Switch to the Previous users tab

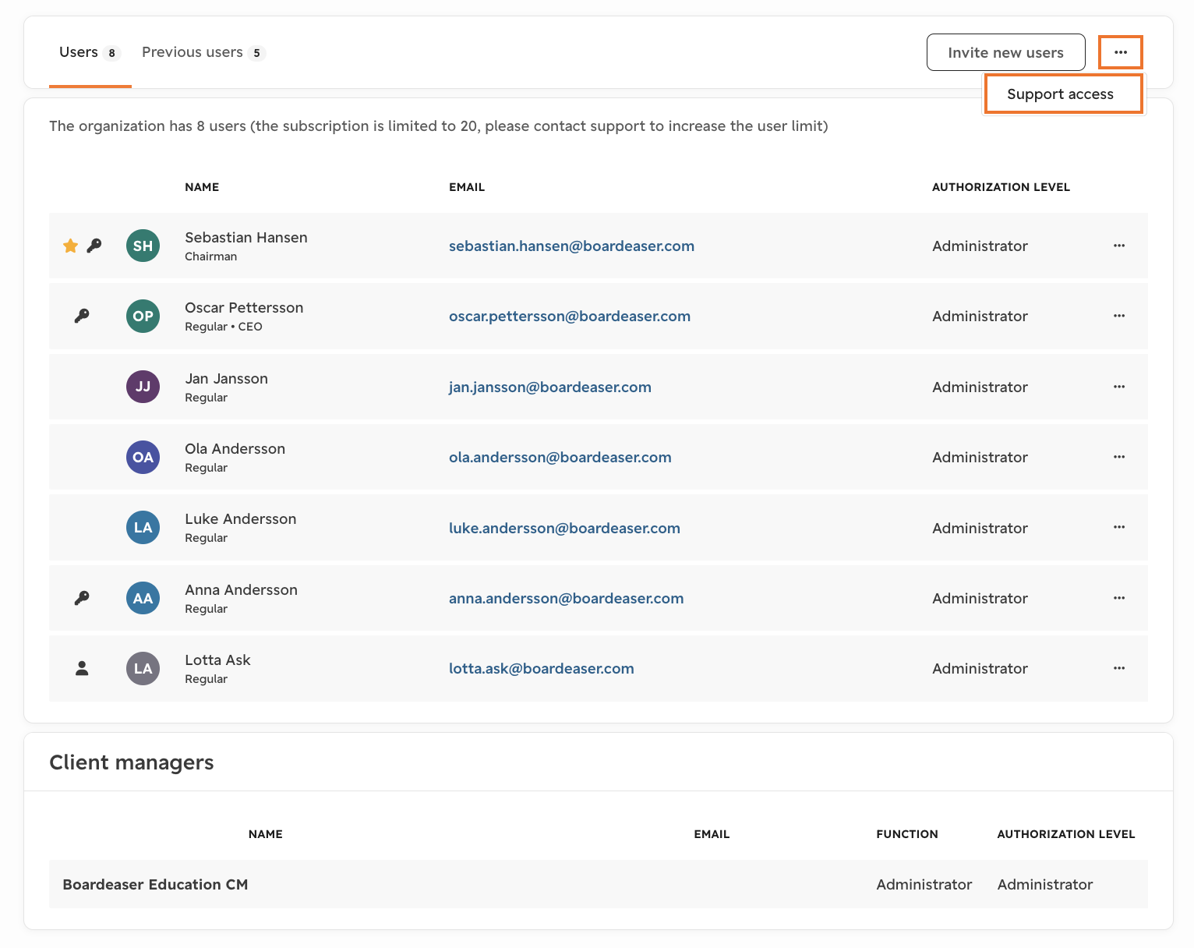203,52
